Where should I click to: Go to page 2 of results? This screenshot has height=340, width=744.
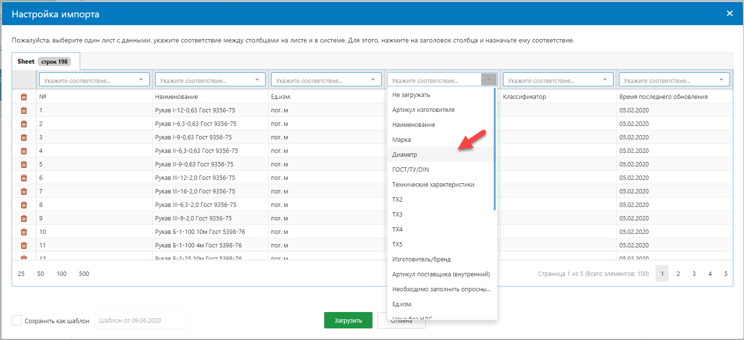point(678,274)
